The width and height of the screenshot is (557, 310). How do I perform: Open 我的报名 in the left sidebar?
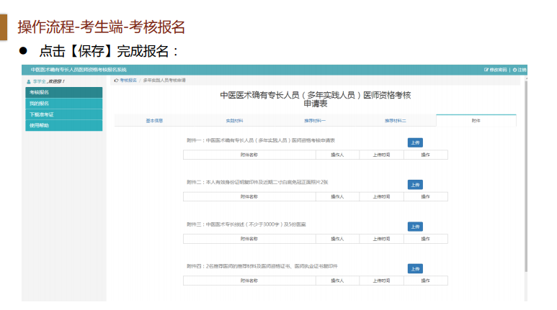coord(40,104)
